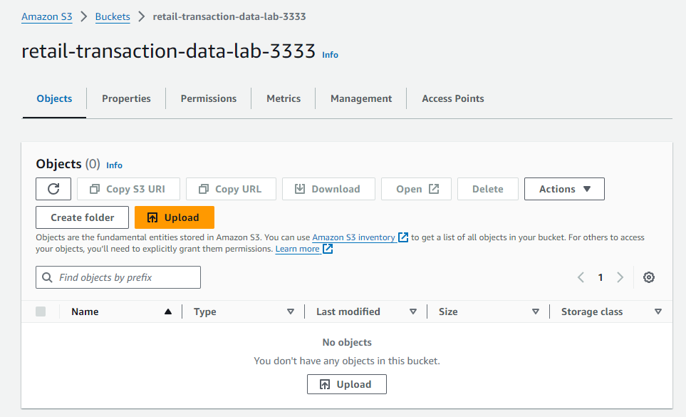This screenshot has width=686, height=417.
Task: Click the Copy S3 URI button
Action: point(127,189)
